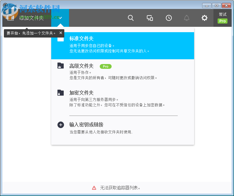This screenshot has height=196, width=234.
Task: Open the notifications bell icon
Action: [187, 18]
